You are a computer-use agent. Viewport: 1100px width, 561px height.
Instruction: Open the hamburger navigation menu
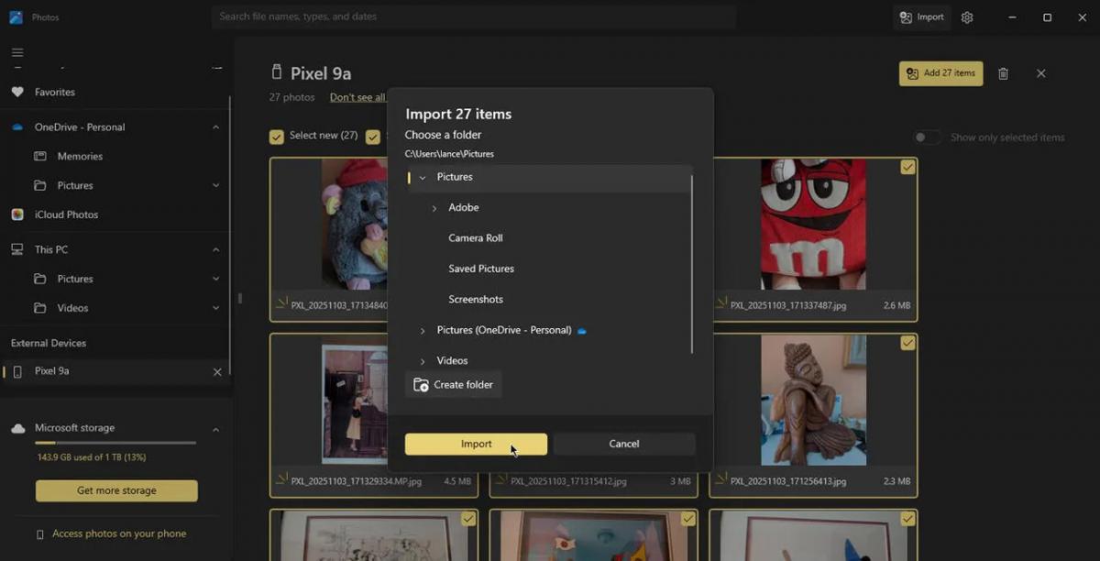point(17,52)
